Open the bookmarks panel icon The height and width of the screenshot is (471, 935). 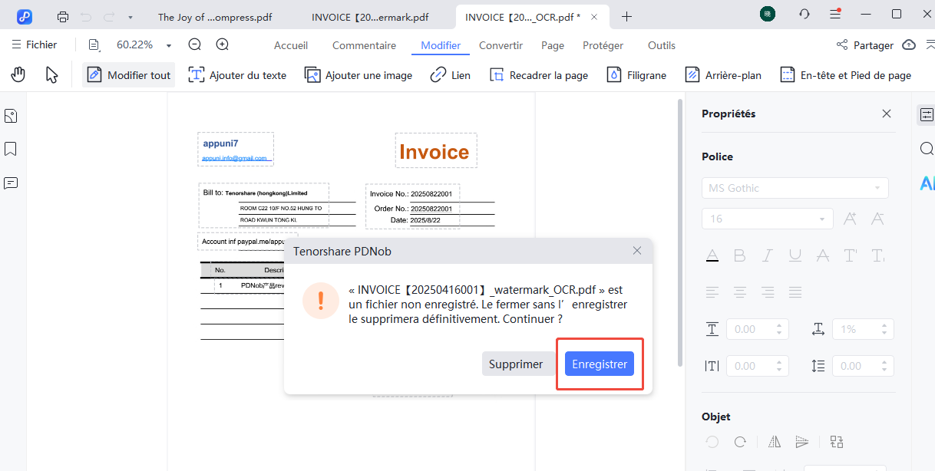pyautogui.click(x=10, y=148)
